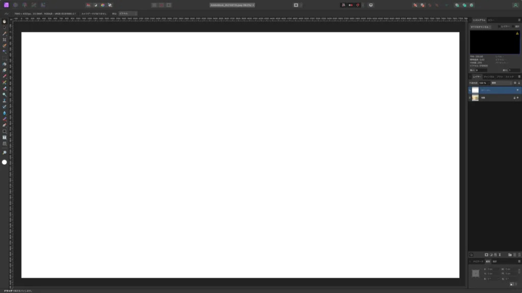Open the units dropdown showing ピクセル
The image size is (522, 293).
(127, 13)
